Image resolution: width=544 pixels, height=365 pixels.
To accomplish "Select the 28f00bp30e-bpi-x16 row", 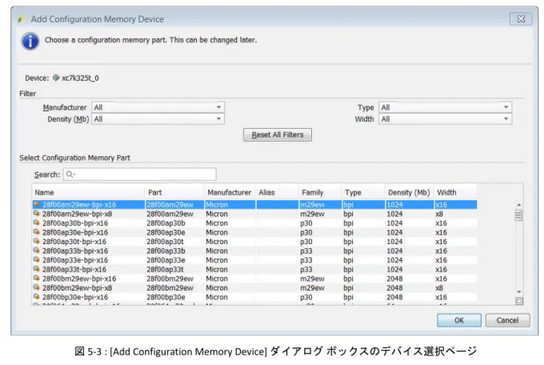I will pyautogui.click(x=254, y=297).
